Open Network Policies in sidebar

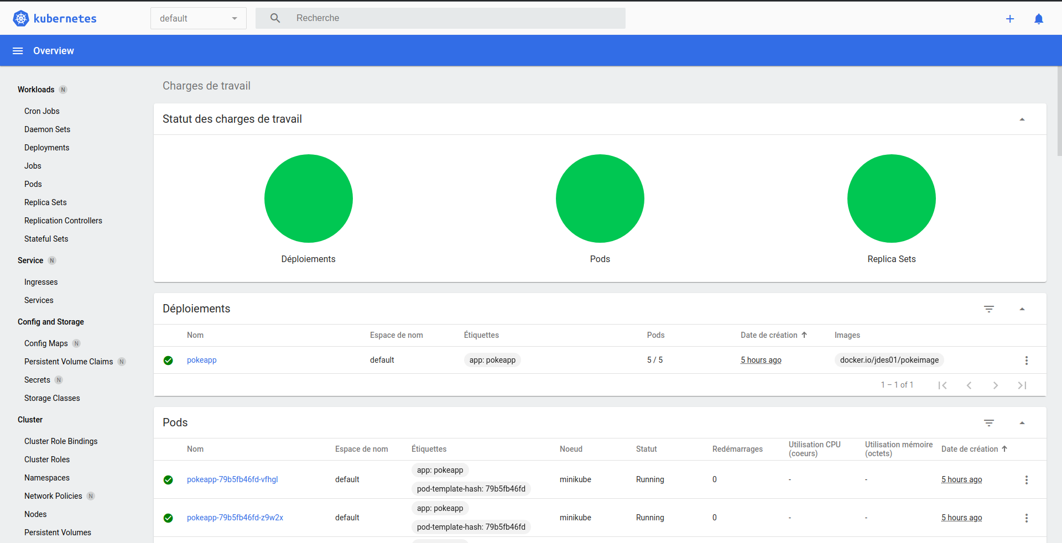coord(53,496)
